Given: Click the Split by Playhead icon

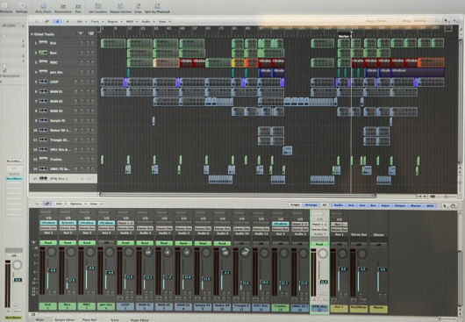Looking at the screenshot, I should [157, 6].
